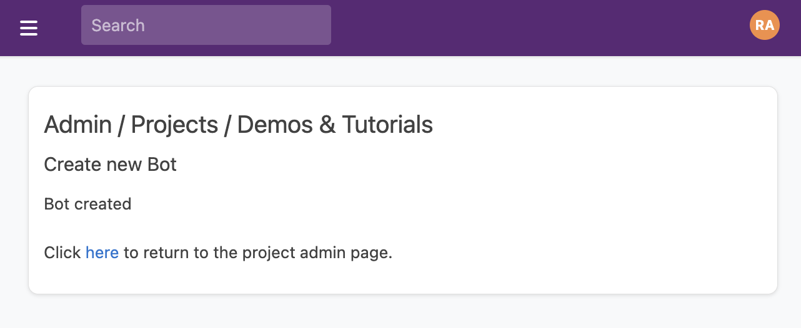Click the word "Tutorials" in the heading

tap(387, 125)
